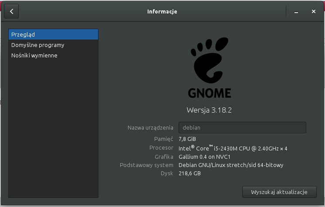Click the Intel Core i5-2430M processor value
Viewport: 325px width, 207px height.
tap(233, 148)
